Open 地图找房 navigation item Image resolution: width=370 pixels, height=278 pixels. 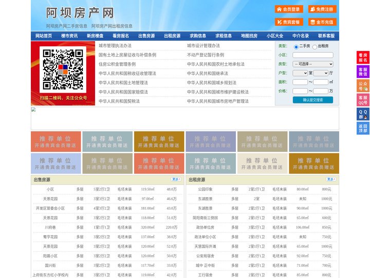click(249, 36)
